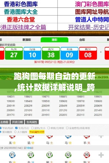Switch to the 新澳彩 tab
Viewport: 109px width, 163px height.
(27, 40)
